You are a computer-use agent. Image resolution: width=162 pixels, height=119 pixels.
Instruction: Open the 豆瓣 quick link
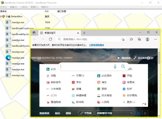coord(102,89)
